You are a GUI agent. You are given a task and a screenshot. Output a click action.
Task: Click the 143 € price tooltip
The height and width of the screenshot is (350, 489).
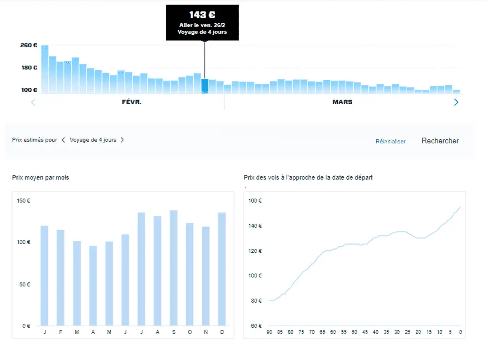point(202,22)
